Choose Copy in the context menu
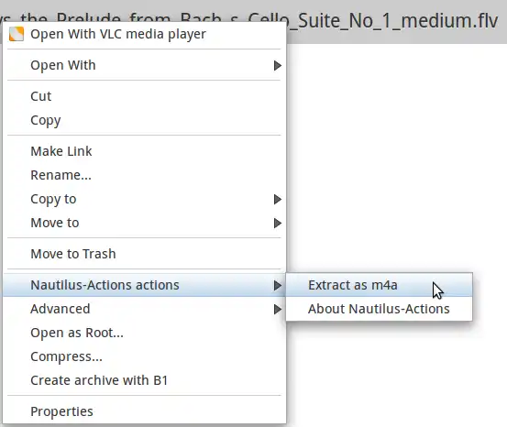507x427 pixels. (144, 120)
